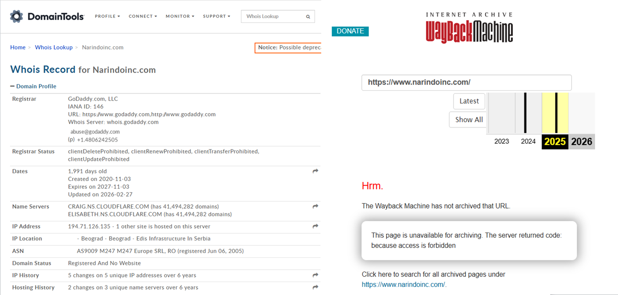Click the search magnifier in Whois Lookup box
The image size is (618, 295).
pyautogui.click(x=308, y=17)
